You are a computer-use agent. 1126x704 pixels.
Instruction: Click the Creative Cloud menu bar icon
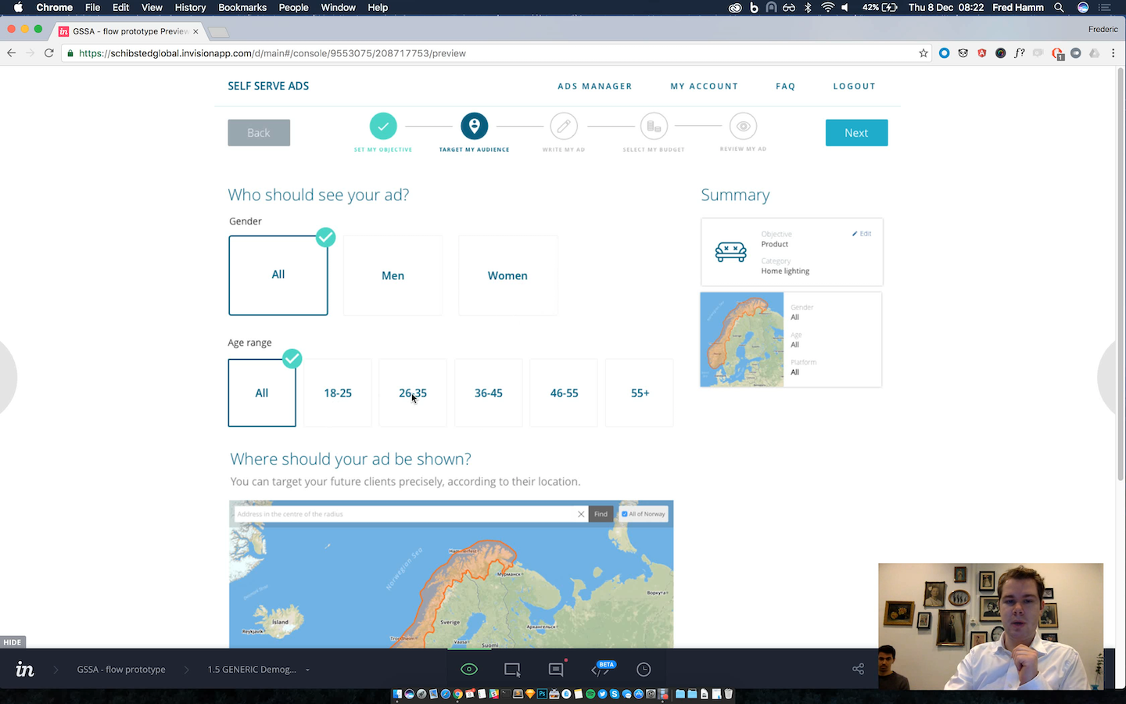coord(735,7)
